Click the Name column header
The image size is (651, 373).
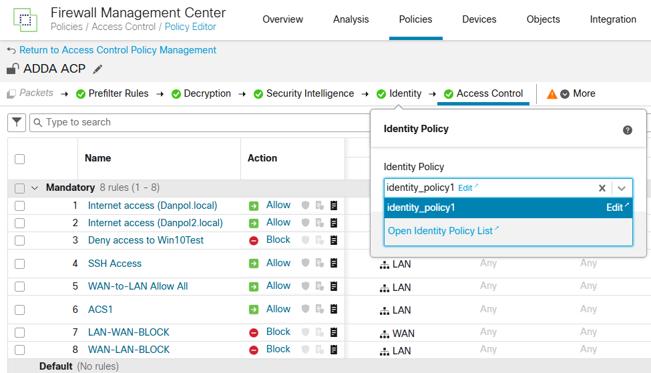click(98, 159)
